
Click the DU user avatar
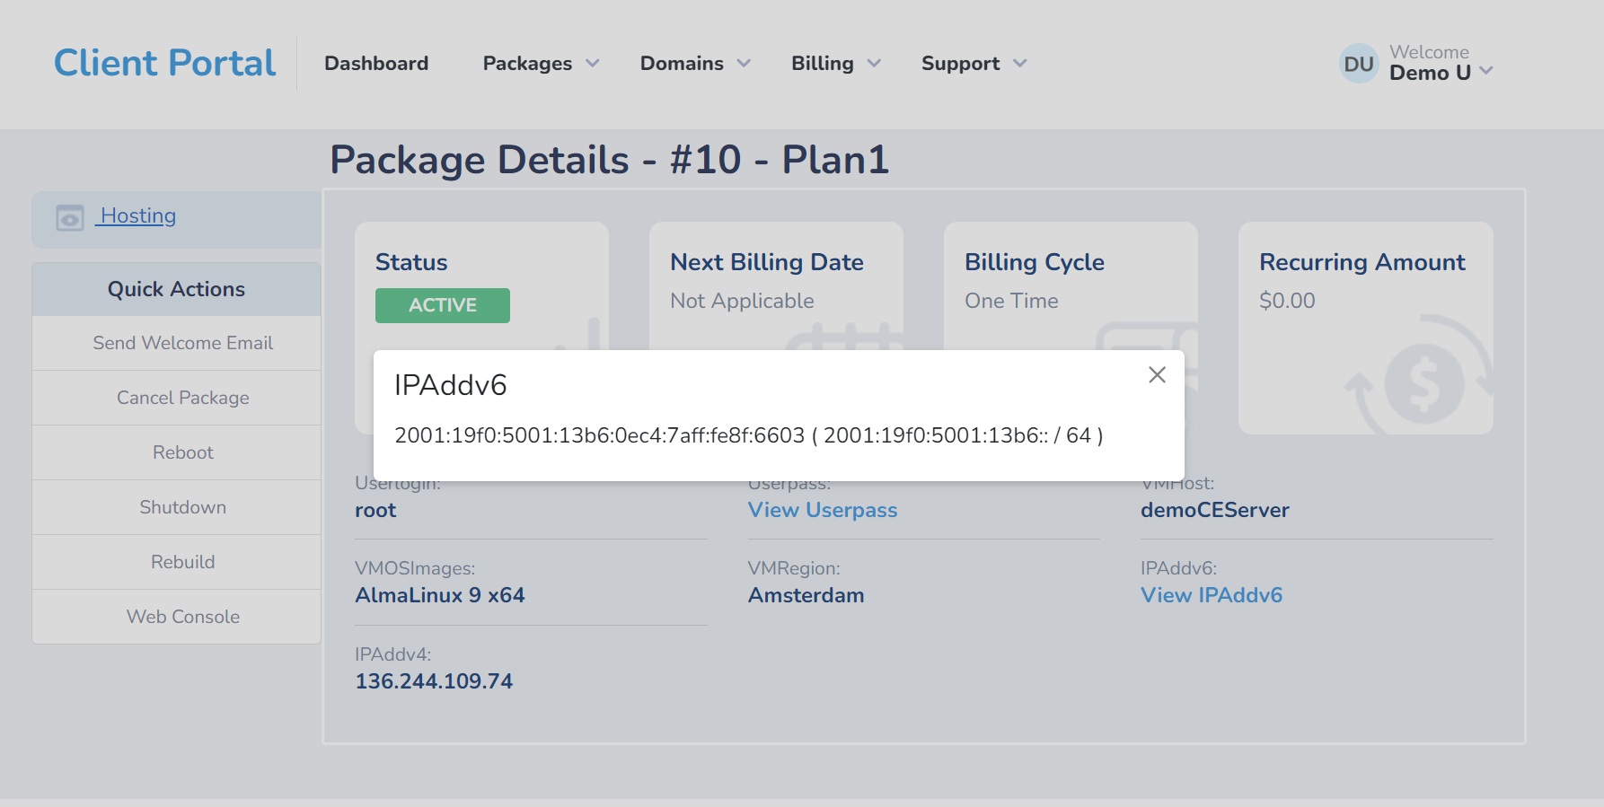coord(1359,64)
